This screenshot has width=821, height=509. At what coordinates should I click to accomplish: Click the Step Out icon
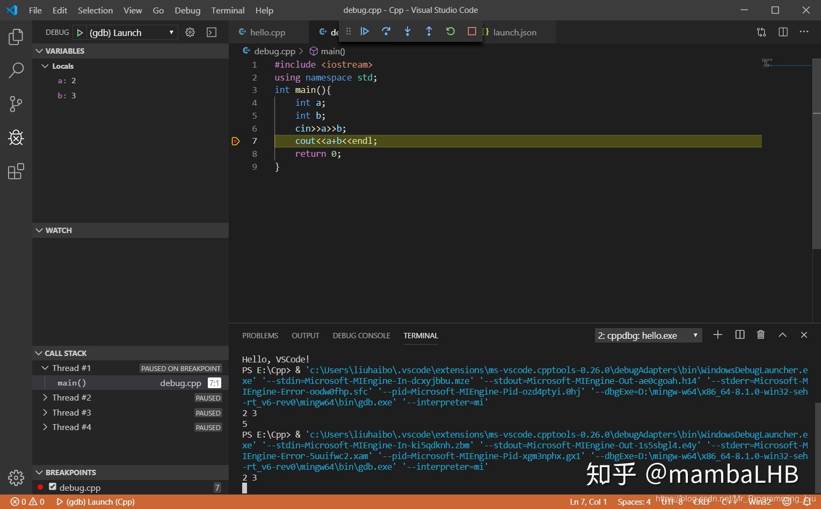coord(429,31)
